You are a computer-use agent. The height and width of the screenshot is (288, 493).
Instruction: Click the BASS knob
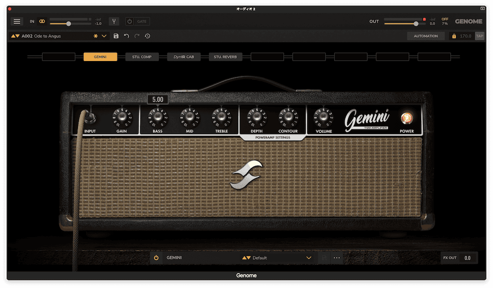point(158,117)
